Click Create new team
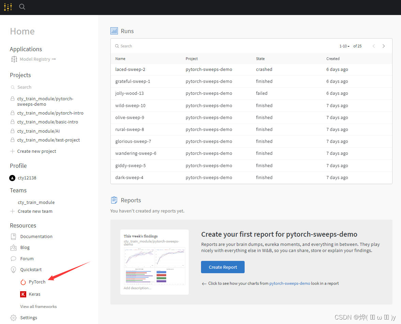Screen dimensions: 401x324 35,211
